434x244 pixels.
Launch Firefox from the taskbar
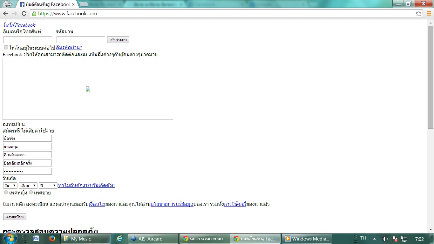point(52,239)
